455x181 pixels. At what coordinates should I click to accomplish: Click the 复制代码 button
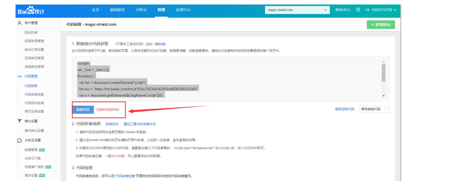(x=83, y=110)
